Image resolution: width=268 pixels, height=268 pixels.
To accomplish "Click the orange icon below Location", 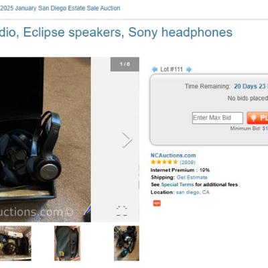I will [157, 203].
